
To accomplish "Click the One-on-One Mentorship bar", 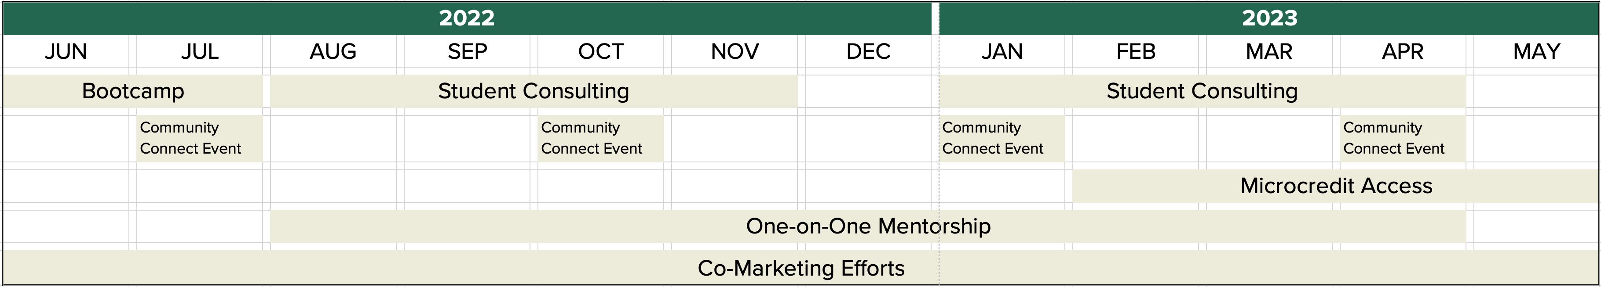I will (x=868, y=226).
